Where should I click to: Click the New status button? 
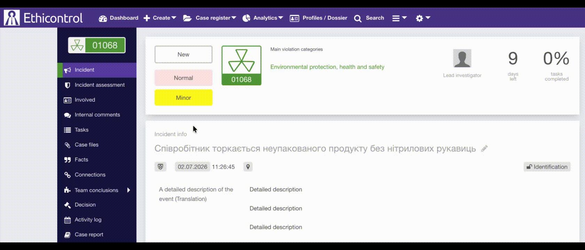[x=184, y=55]
